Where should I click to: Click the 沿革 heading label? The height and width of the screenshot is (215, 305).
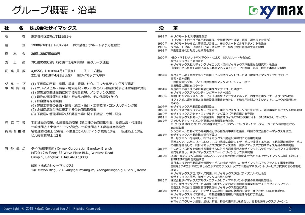point(168,28)
